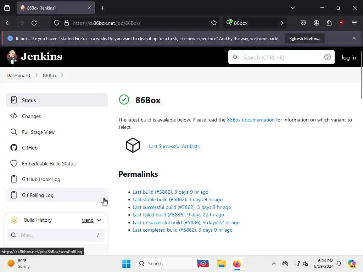Click the site security padlock icon
The image size is (363, 272).
coord(66,23)
